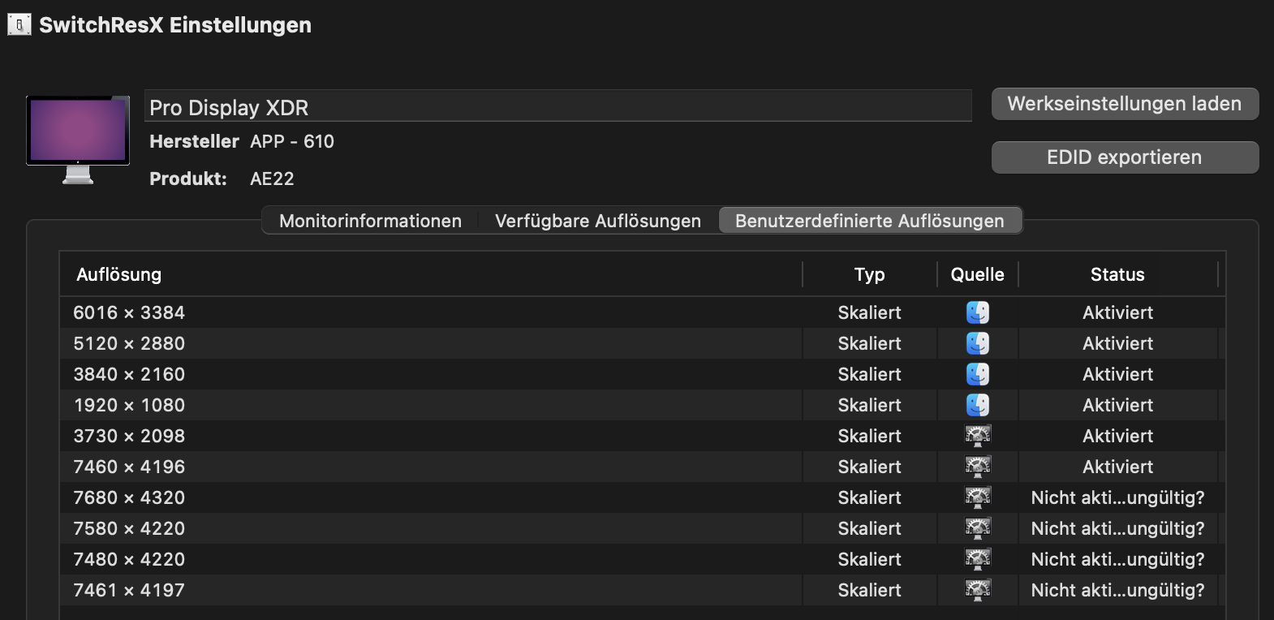Click Finder source icon for 5120 × 2880

click(977, 343)
